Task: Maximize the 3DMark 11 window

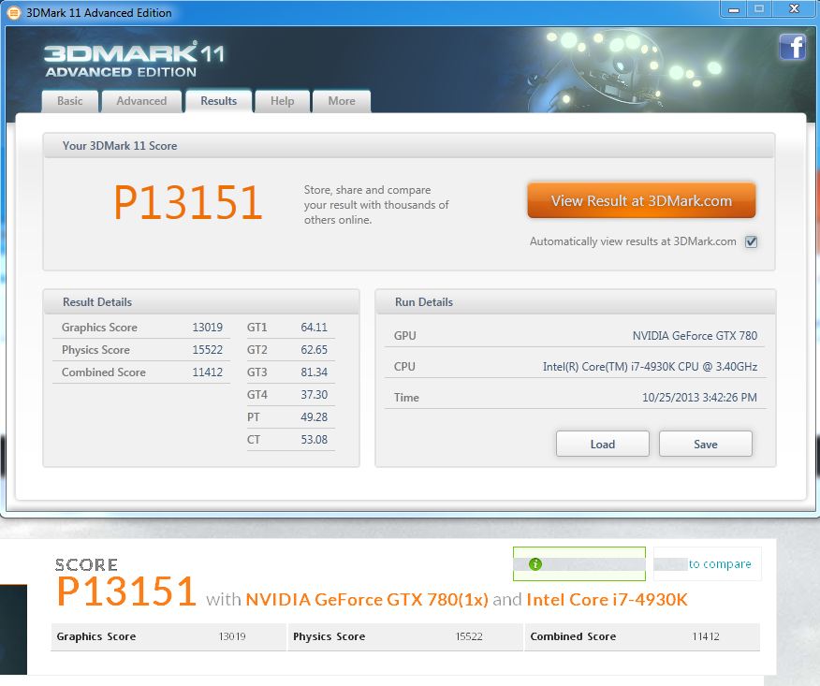Action: pyautogui.click(x=759, y=9)
